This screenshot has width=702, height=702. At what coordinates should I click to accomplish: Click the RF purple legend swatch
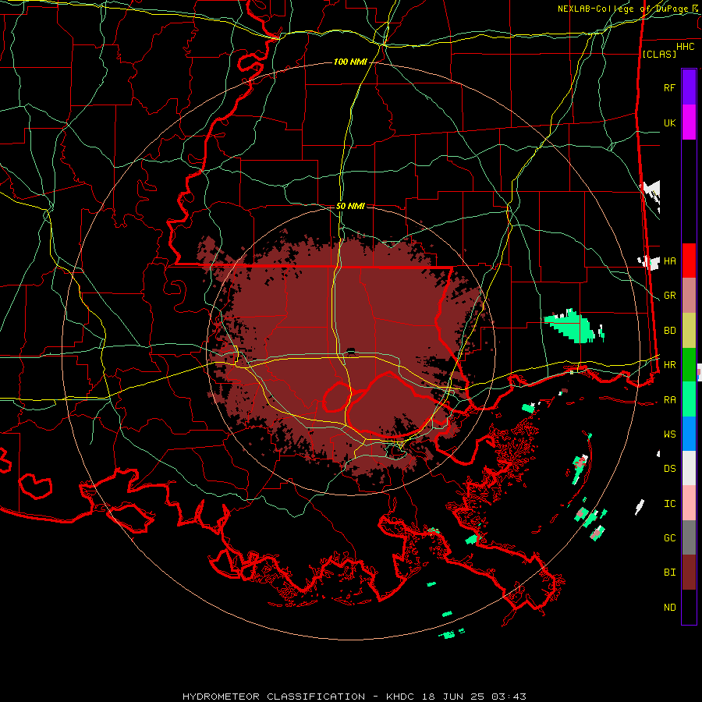coord(689,87)
